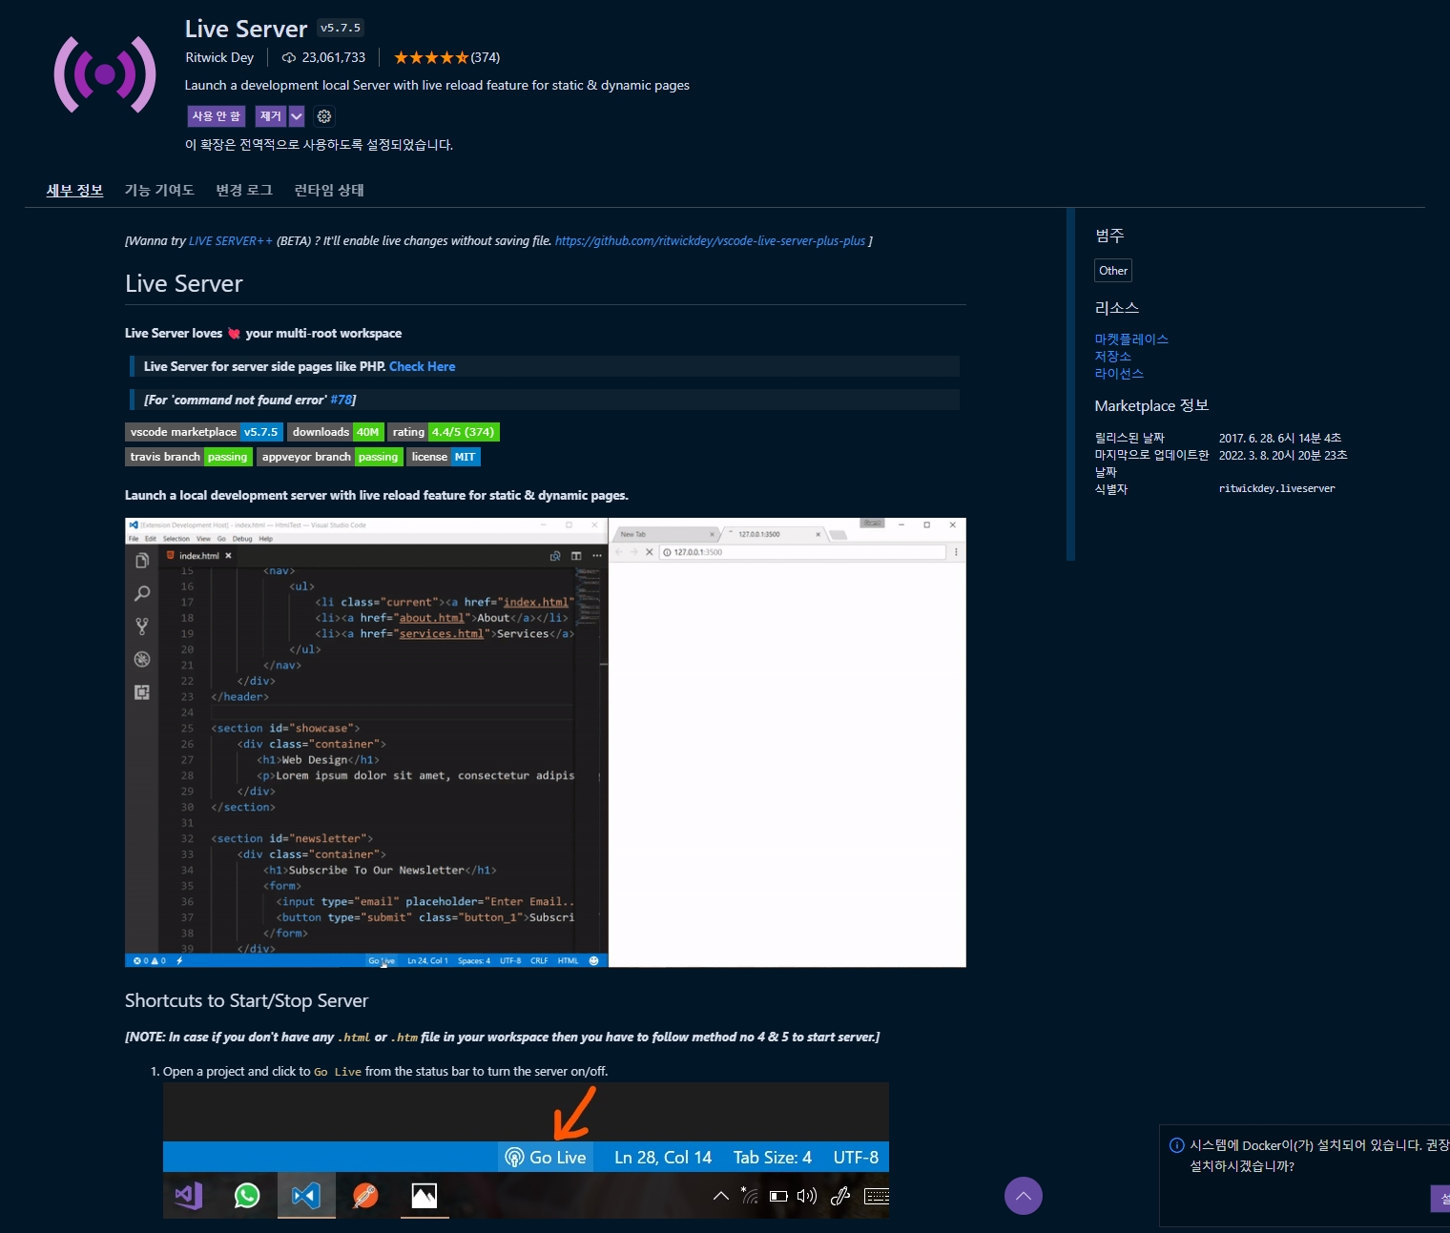The width and height of the screenshot is (1450, 1233).
Task: Switch to the 런타임 상태 tab
Action: click(x=329, y=190)
